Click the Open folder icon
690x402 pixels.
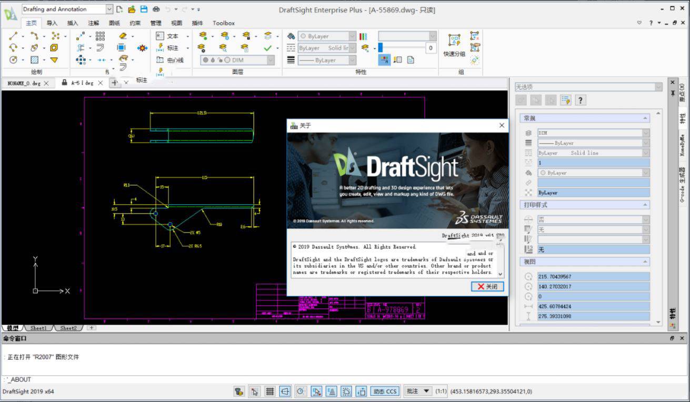(132, 9)
